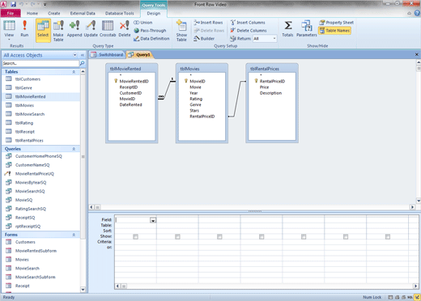
Task: Open the MovieRentalPriceUQ update query
Action: 35,174
